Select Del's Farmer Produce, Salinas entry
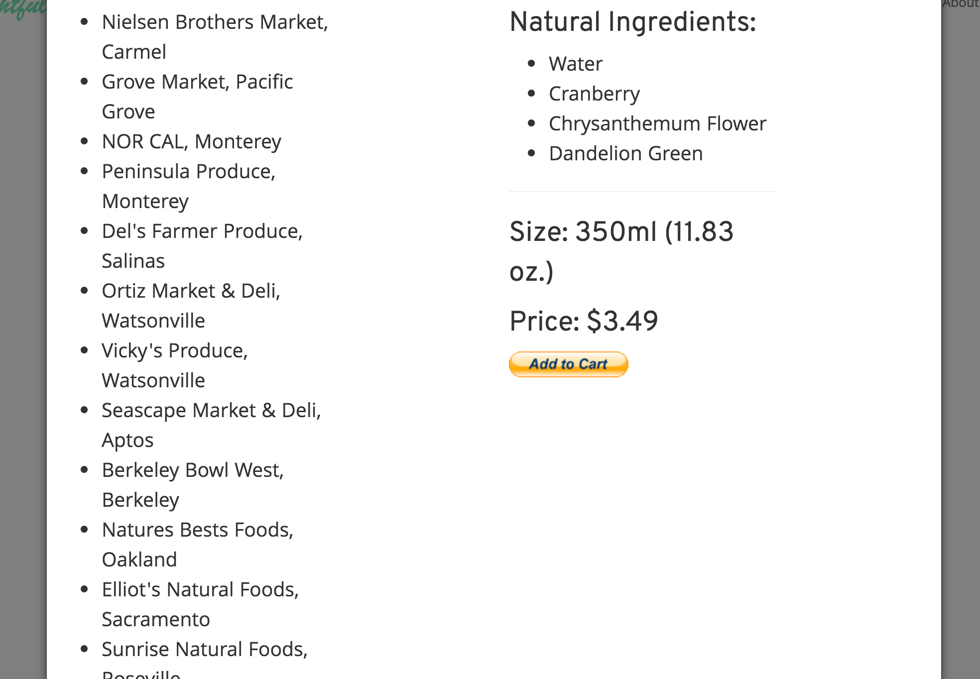 tap(202, 246)
